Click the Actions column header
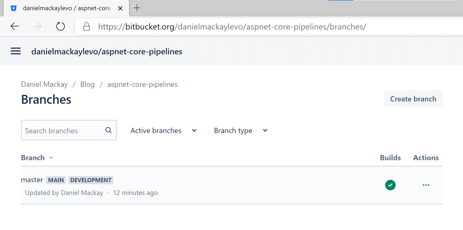463x230 pixels. coord(426,158)
